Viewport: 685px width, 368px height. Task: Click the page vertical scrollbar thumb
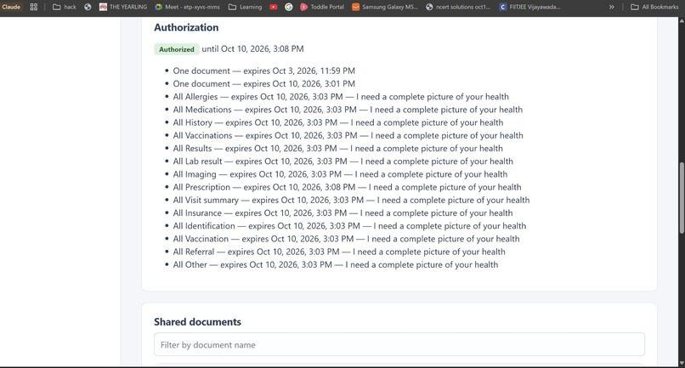(x=682, y=197)
